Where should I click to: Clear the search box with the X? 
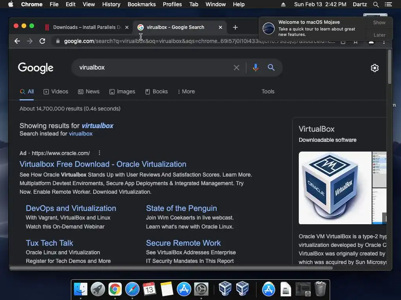click(237, 68)
